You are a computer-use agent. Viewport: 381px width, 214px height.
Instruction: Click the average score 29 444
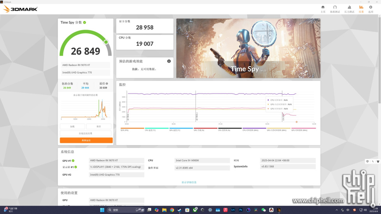85,88
